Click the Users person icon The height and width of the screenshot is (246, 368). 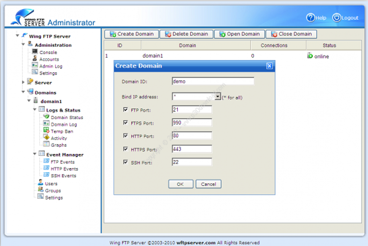click(40, 183)
